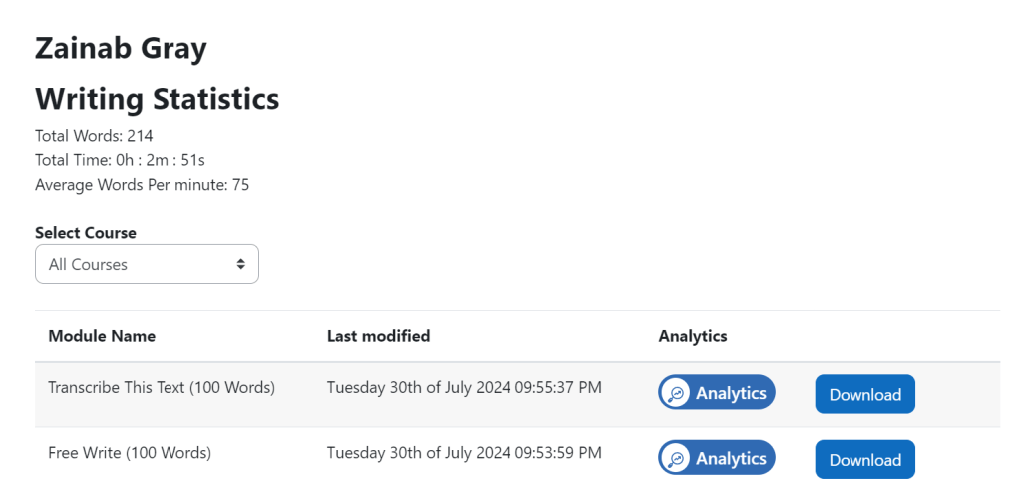Image resolution: width=1021 pixels, height=492 pixels.
Task: Open the All Courses dropdown
Action: (x=147, y=265)
